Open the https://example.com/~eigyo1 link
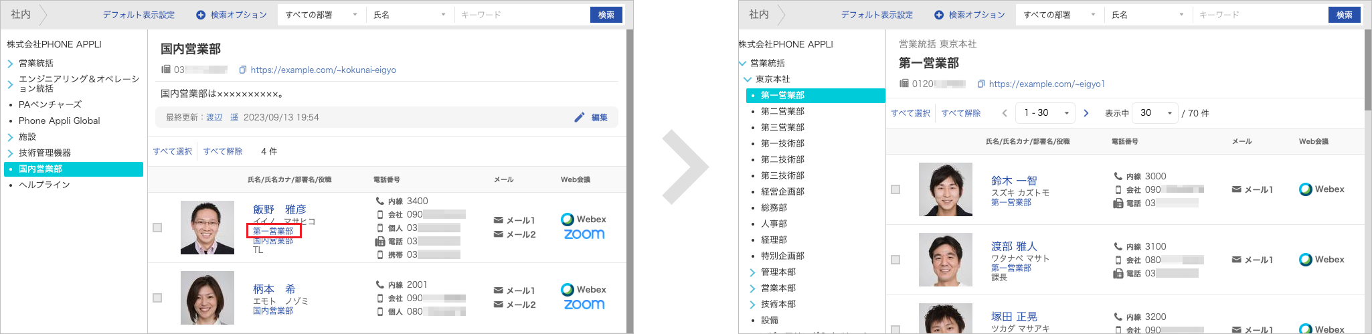 tap(1047, 84)
